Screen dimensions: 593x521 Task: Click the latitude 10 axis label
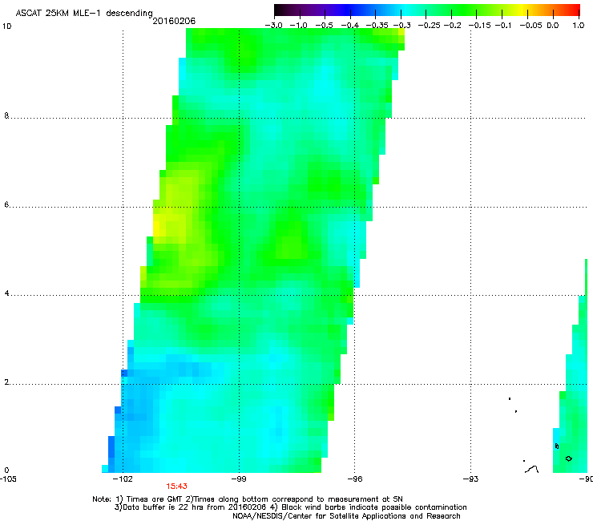tap(7, 26)
